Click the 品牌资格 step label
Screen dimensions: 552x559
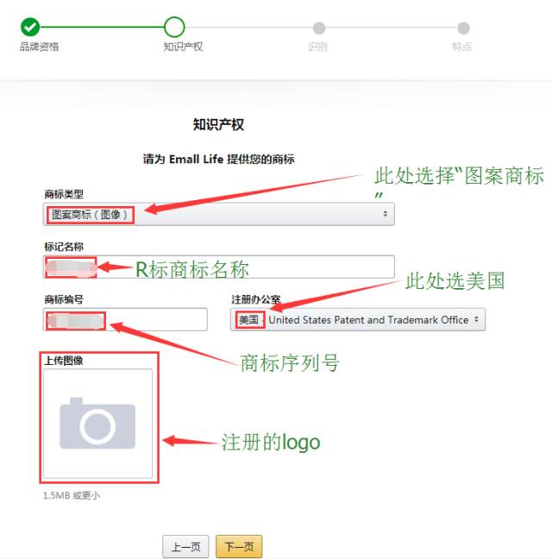[x=39, y=47]
